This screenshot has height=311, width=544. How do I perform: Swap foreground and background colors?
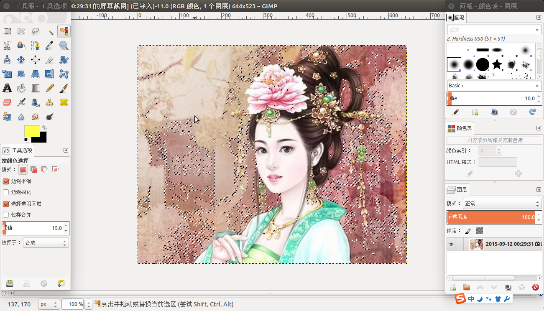pos(44,128)
